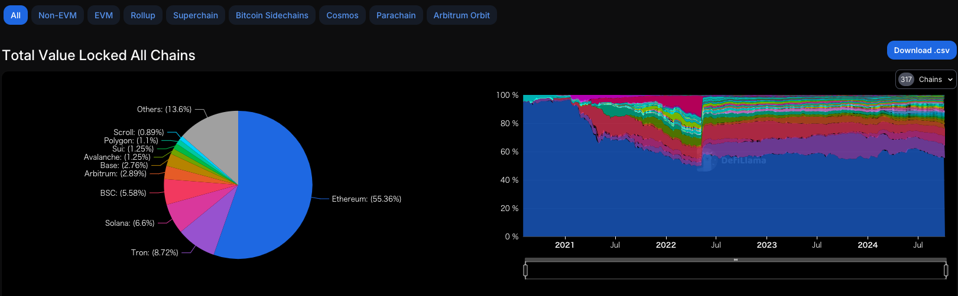
Task: Click the left handle of the date range slider
Action: click(x=525, y=270)
